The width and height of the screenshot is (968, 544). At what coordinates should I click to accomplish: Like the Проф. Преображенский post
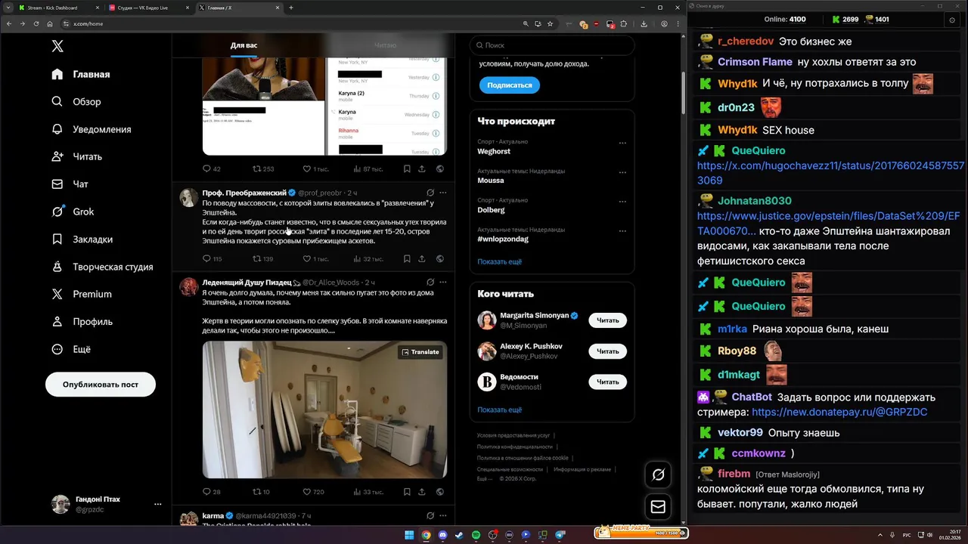pyautogui.click(x=306, y=259)
